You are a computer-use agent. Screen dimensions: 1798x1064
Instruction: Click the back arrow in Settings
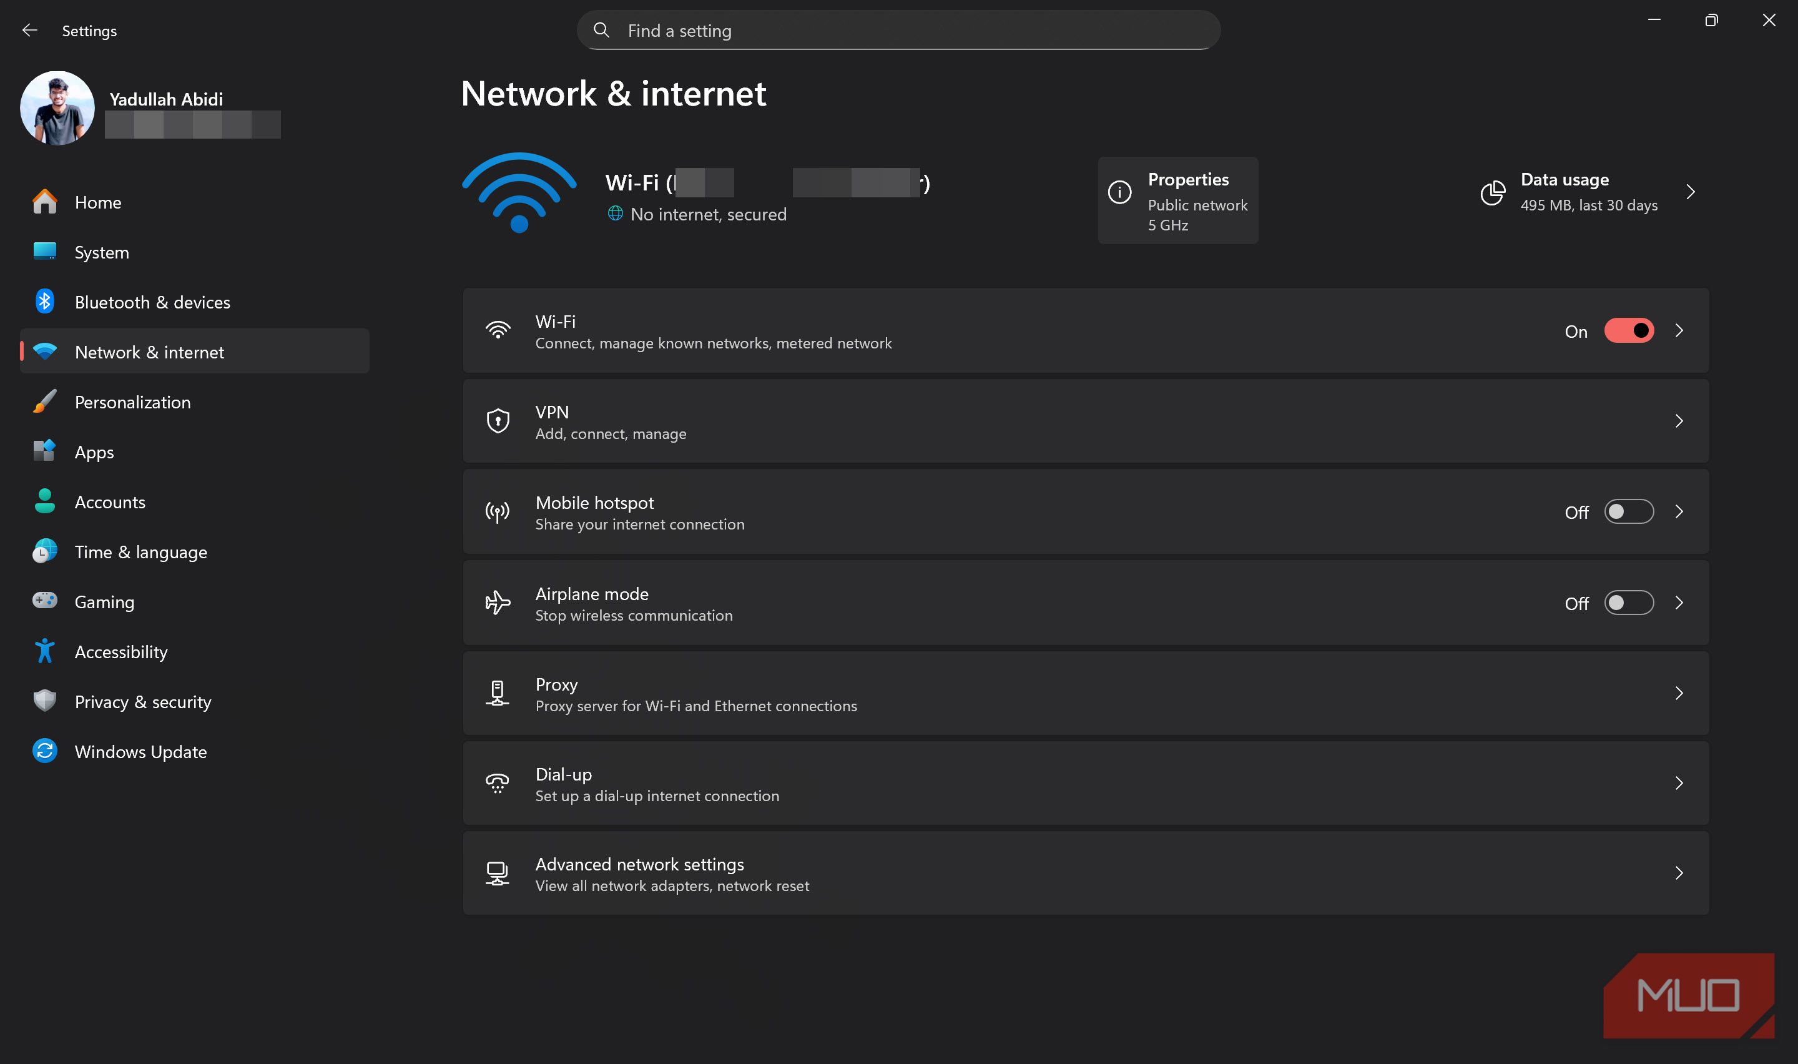coord(29,30)
